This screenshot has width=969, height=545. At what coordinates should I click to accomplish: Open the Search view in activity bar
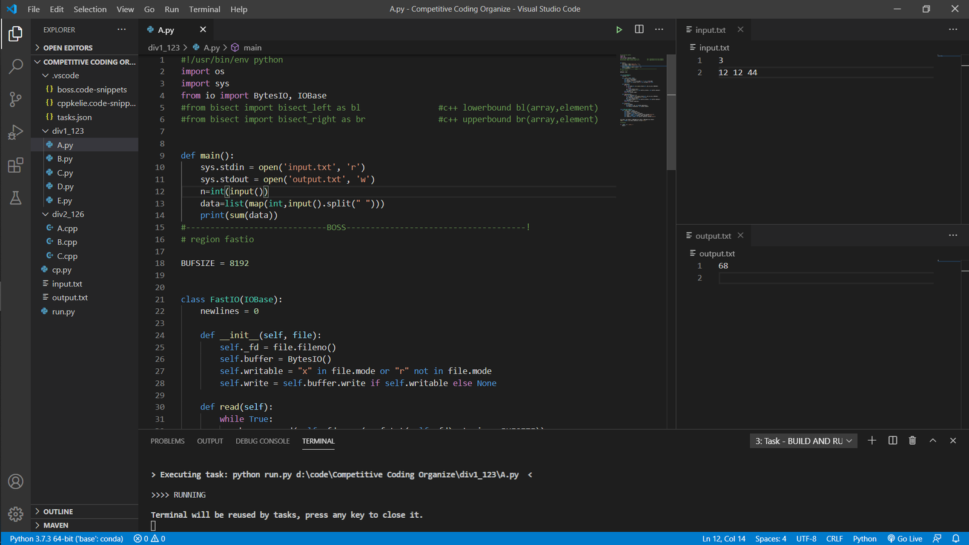pyautogui.click(x=16, y=66)
